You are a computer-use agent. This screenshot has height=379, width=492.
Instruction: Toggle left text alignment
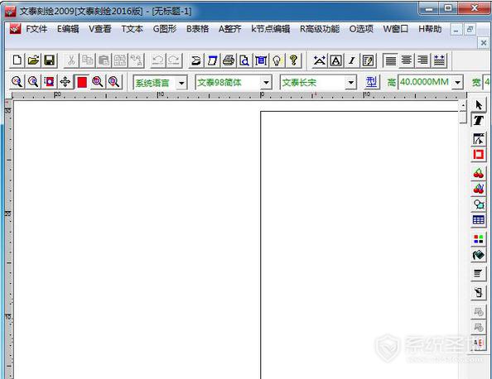tap(390, 60)
